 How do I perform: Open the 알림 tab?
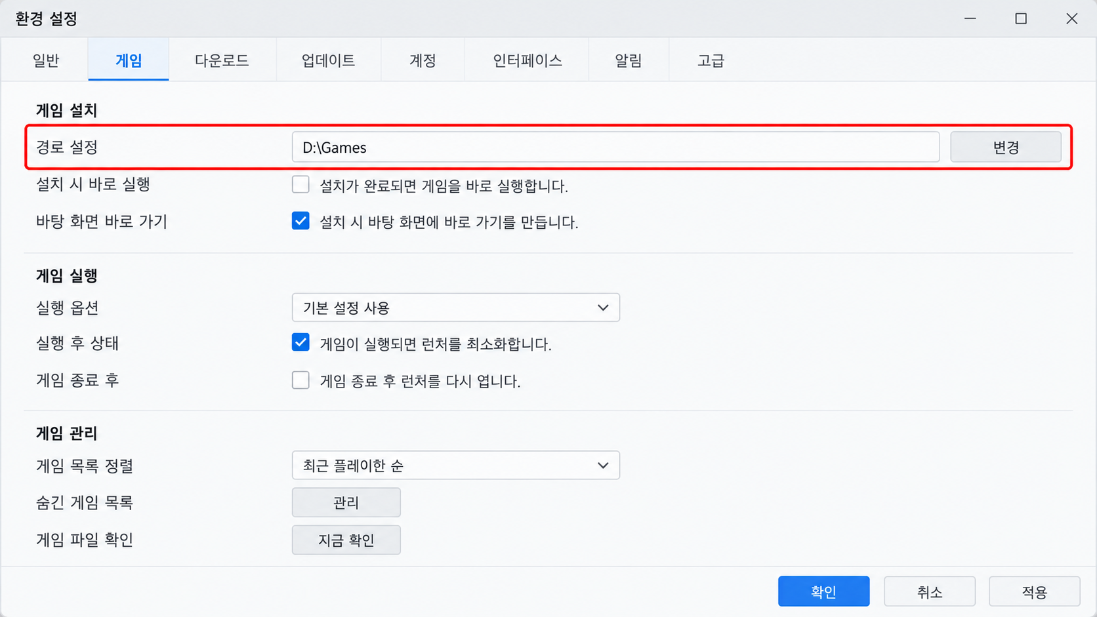pos(628,60)
